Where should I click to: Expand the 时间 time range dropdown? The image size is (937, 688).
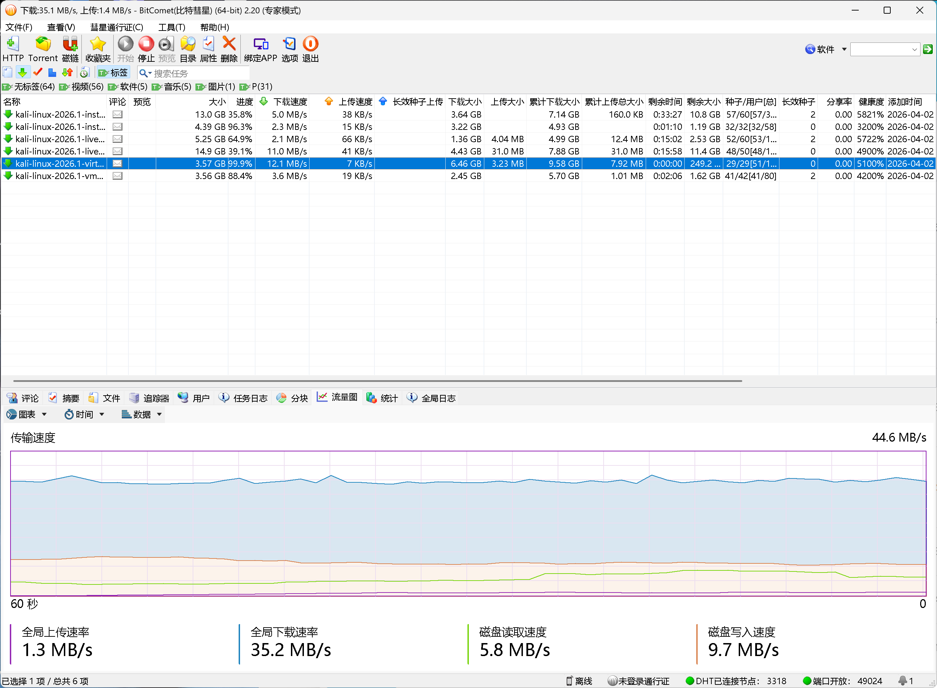84,415
